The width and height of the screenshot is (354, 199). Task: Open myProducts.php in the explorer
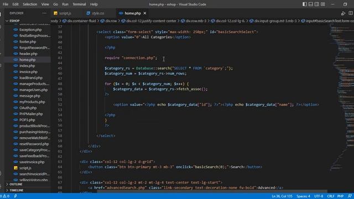pyautogui.click(x=32, y=102)
